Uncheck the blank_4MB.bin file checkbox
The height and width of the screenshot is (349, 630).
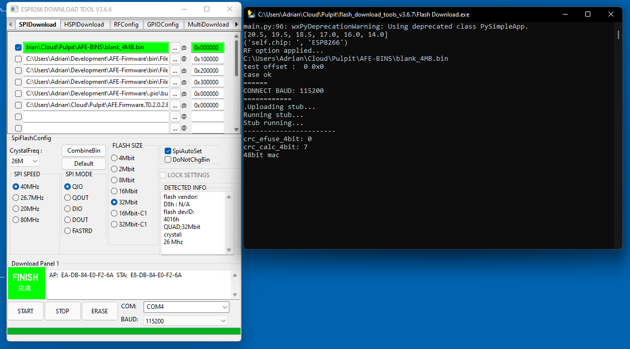[x=18, y=48]
